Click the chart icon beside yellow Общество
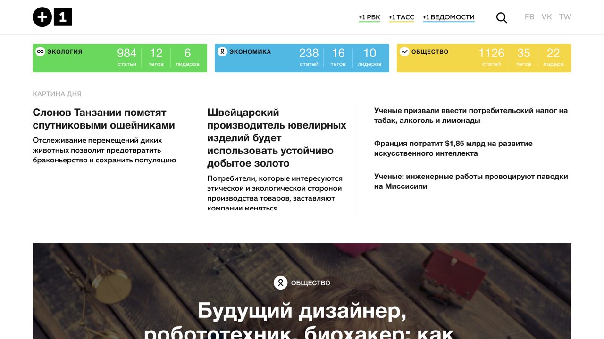604x339 pixels. coord(404,52)
